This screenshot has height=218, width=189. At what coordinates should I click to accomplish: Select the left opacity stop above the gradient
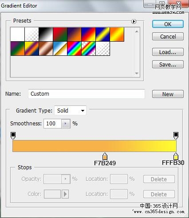(13, 136)
